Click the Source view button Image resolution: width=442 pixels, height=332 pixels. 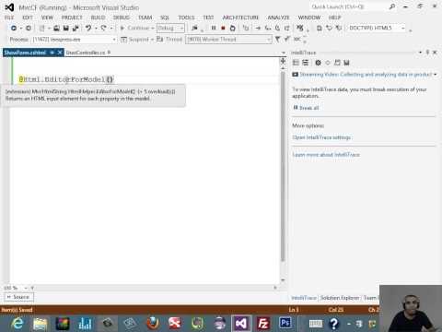pos(18,297)
